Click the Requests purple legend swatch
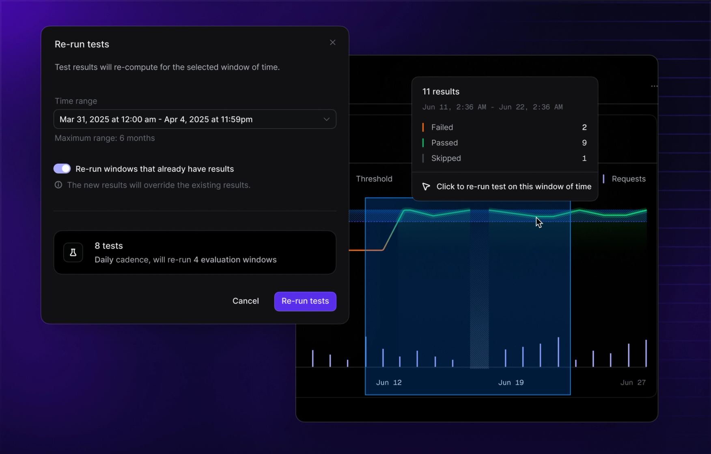The height and width of the screenshot is (454, 711). (x=603, y=179)
